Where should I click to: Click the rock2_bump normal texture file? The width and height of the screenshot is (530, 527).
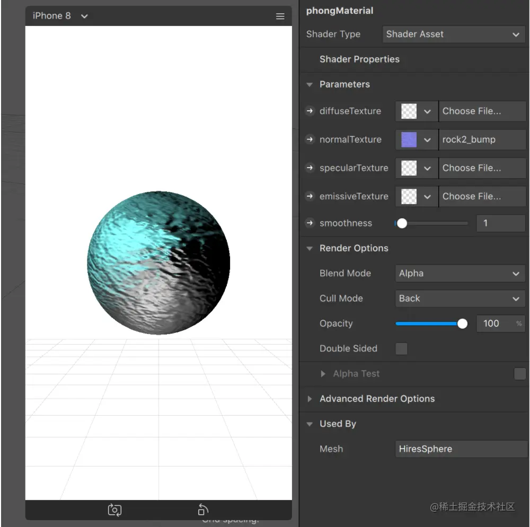(x=482, y=139)
